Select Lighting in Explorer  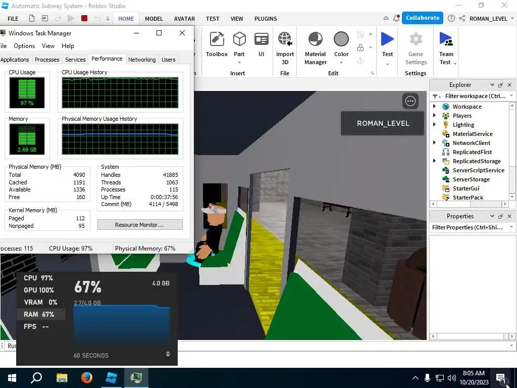[463, 125]
